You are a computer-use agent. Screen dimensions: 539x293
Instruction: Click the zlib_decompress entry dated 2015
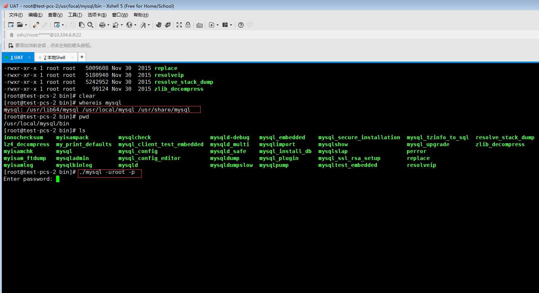(179, 89)
